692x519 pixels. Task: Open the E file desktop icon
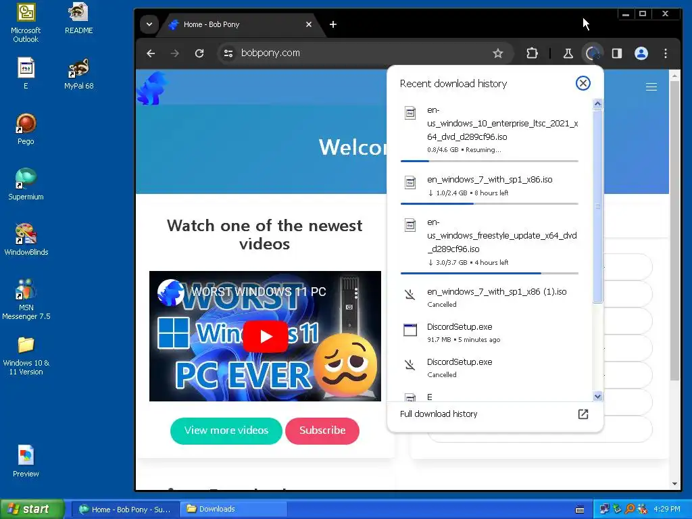26,74
